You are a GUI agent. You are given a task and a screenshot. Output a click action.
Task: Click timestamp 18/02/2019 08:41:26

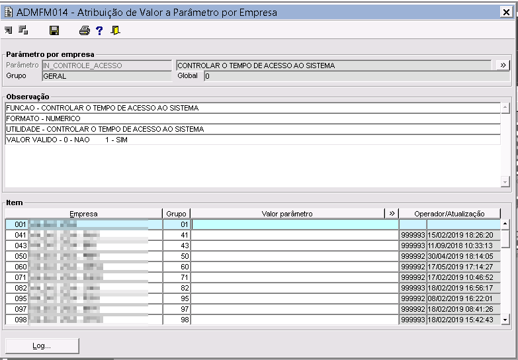pyautogui.click(x=464, y=309)
